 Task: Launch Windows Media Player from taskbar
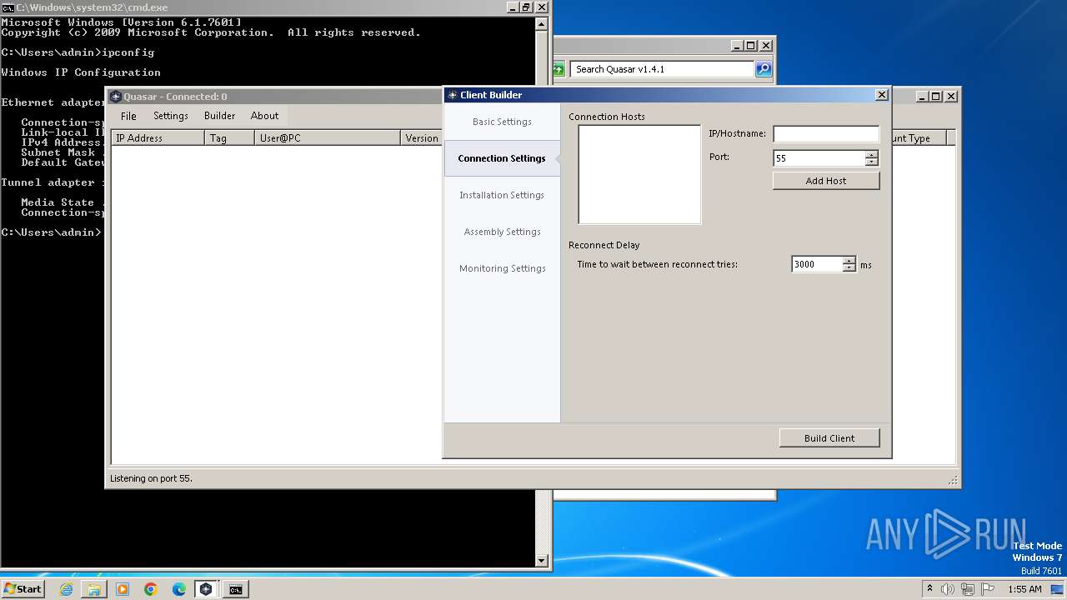123,589
